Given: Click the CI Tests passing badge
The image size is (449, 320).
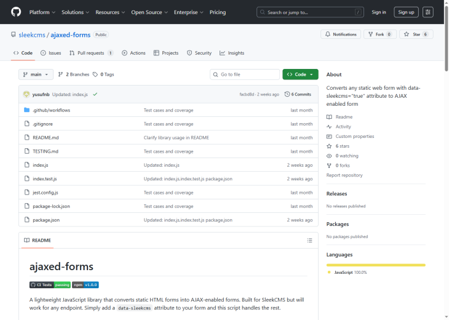Looking at the screenshot, I should (x=50, y=285).
